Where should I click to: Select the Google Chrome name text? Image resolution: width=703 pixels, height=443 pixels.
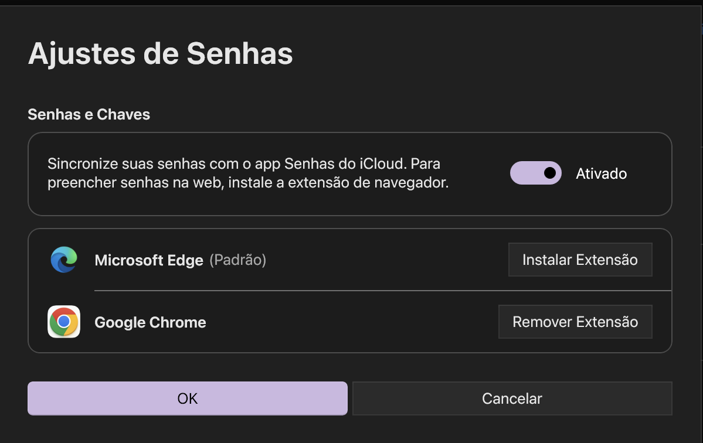pyautogui.click(x=150, y=322)
